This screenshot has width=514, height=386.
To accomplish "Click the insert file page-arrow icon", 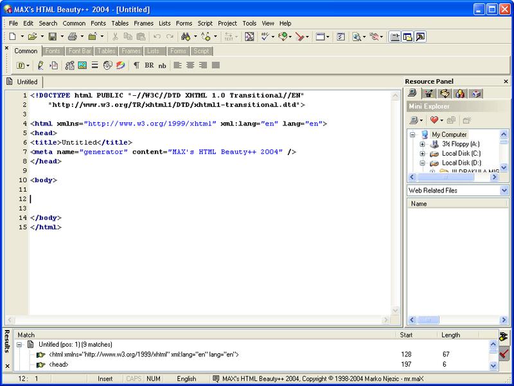I will pyautogui.click(x=54, y=65).
